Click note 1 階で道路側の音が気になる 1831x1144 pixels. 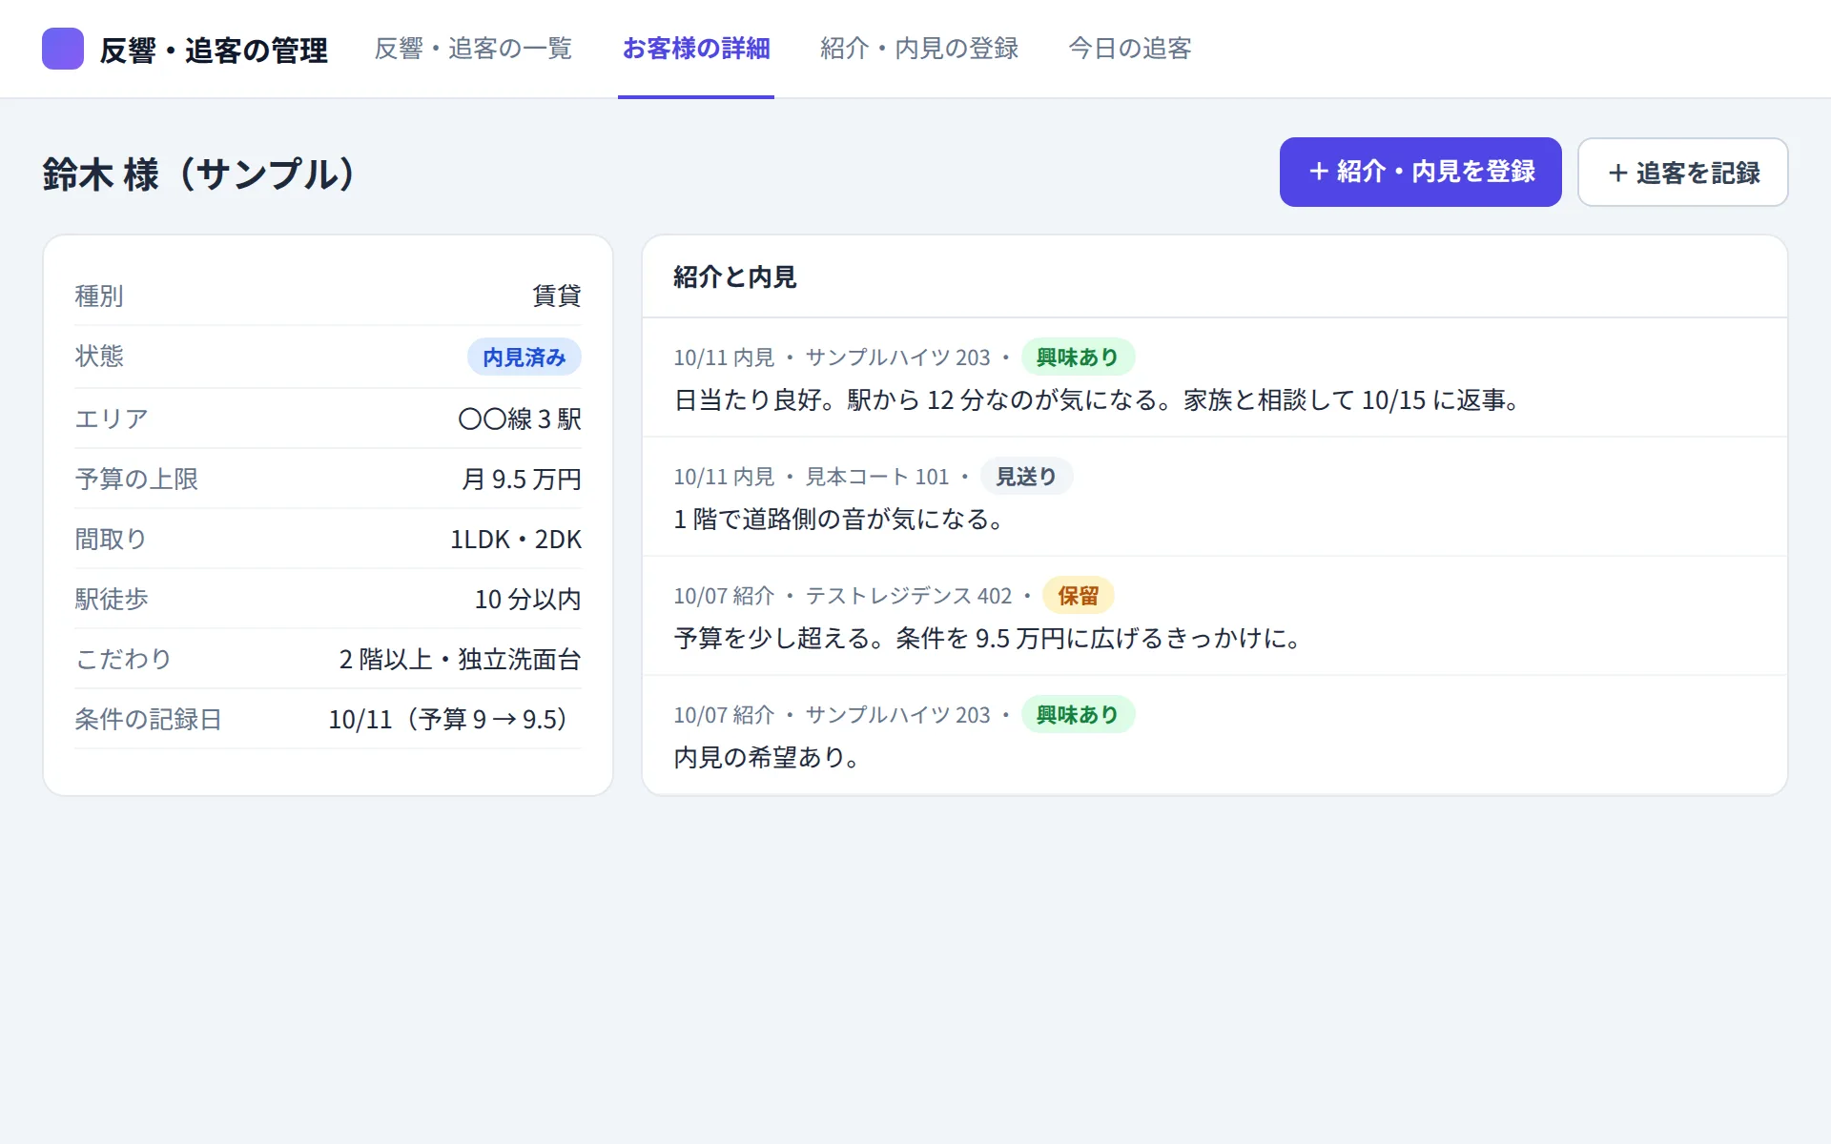point(839,519)
